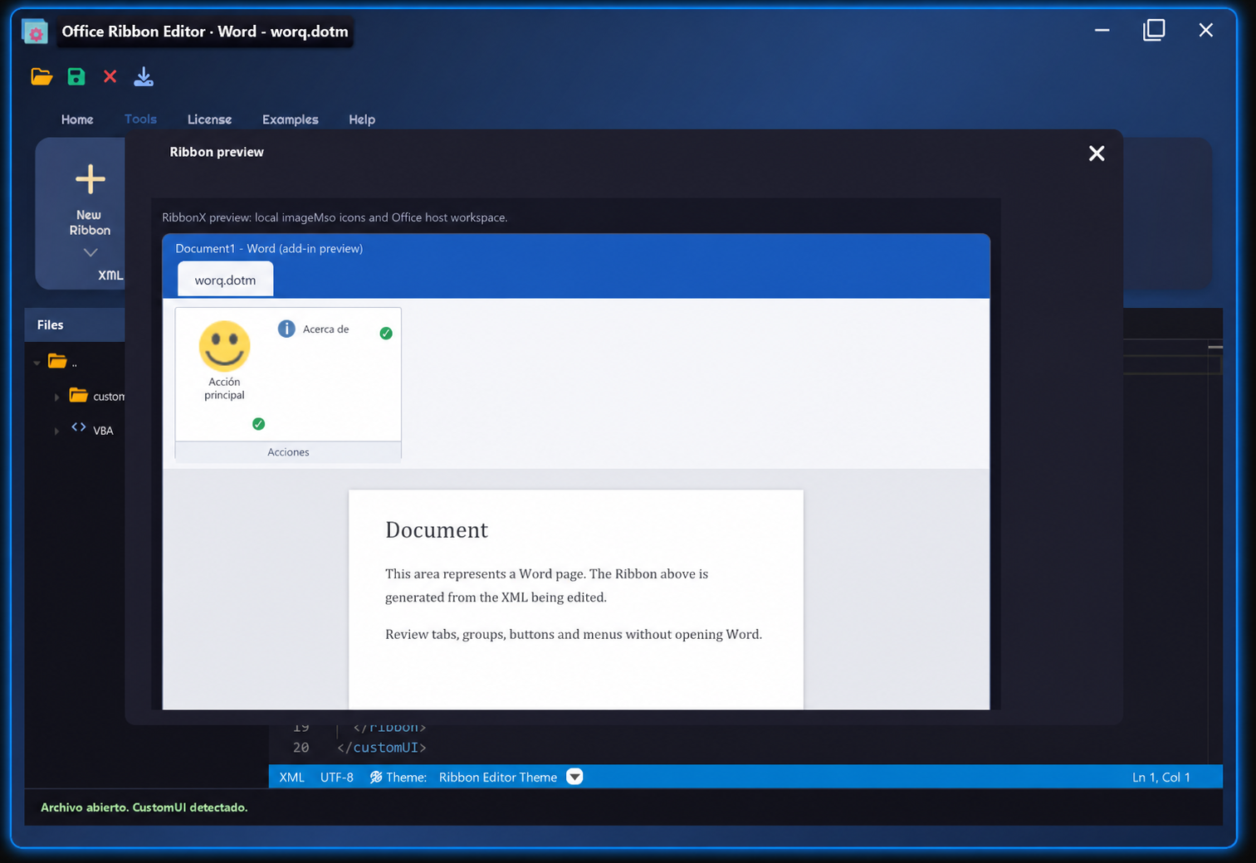Click the Acciones group label
The width and height of the screenshot is (1256, 863).
(288, 452)
